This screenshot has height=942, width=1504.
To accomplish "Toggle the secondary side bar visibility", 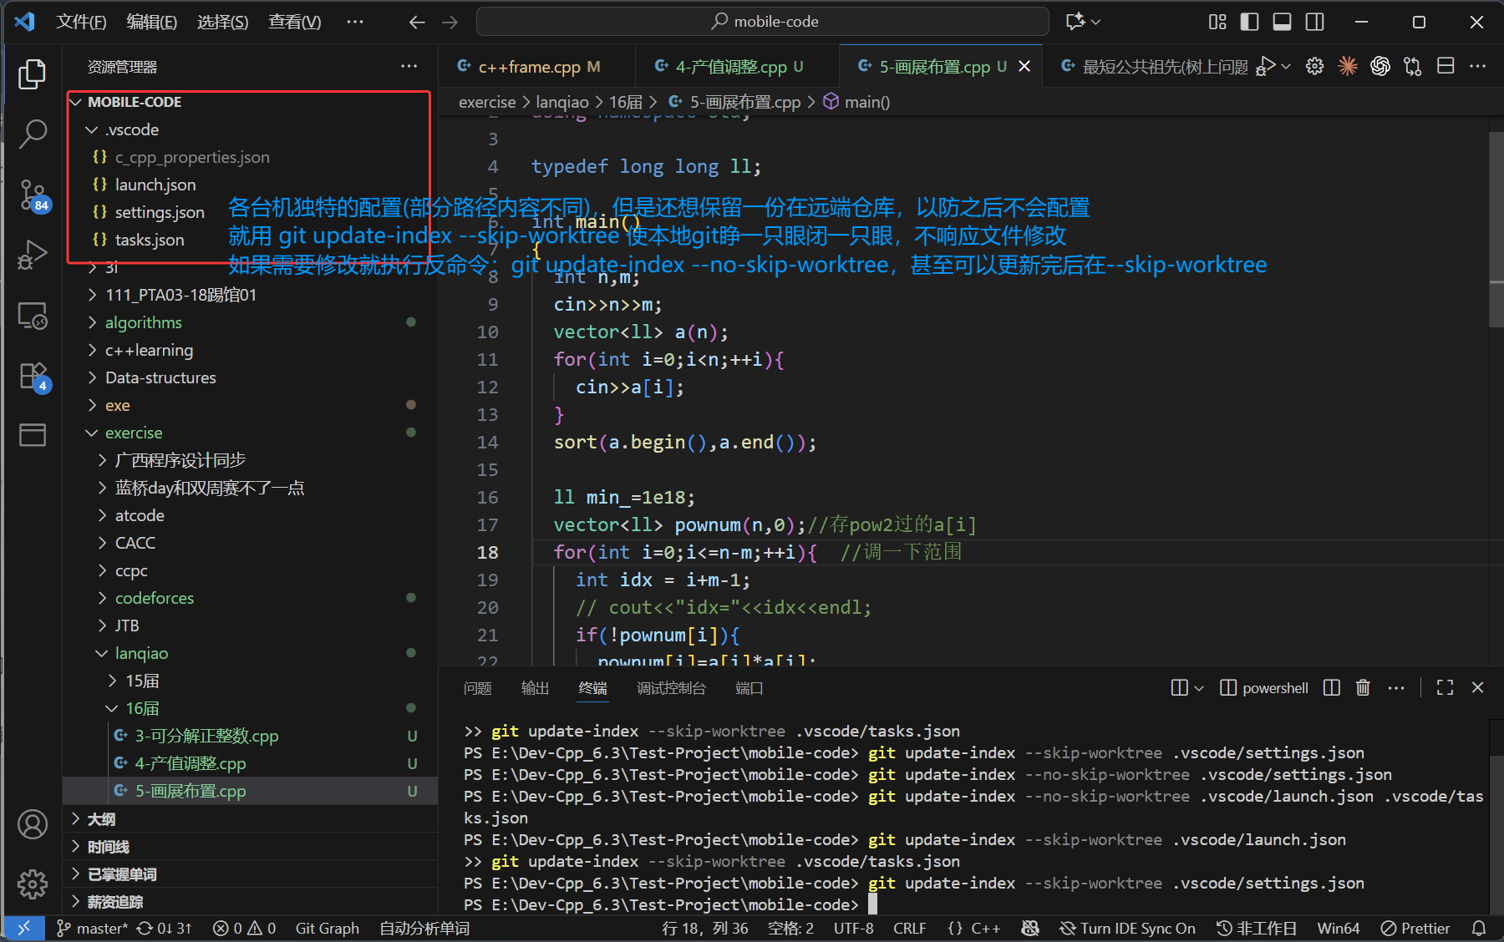I will coord(1314,22).
